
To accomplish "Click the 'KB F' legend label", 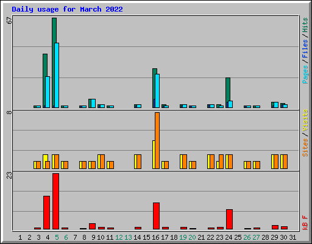I will 305,223.
